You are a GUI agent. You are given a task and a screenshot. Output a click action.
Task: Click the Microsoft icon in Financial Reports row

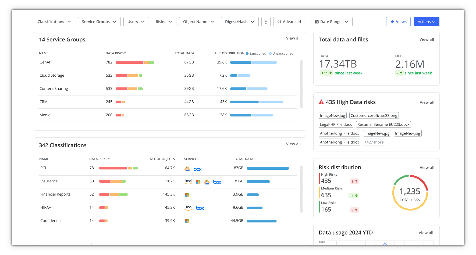(187, 195)
